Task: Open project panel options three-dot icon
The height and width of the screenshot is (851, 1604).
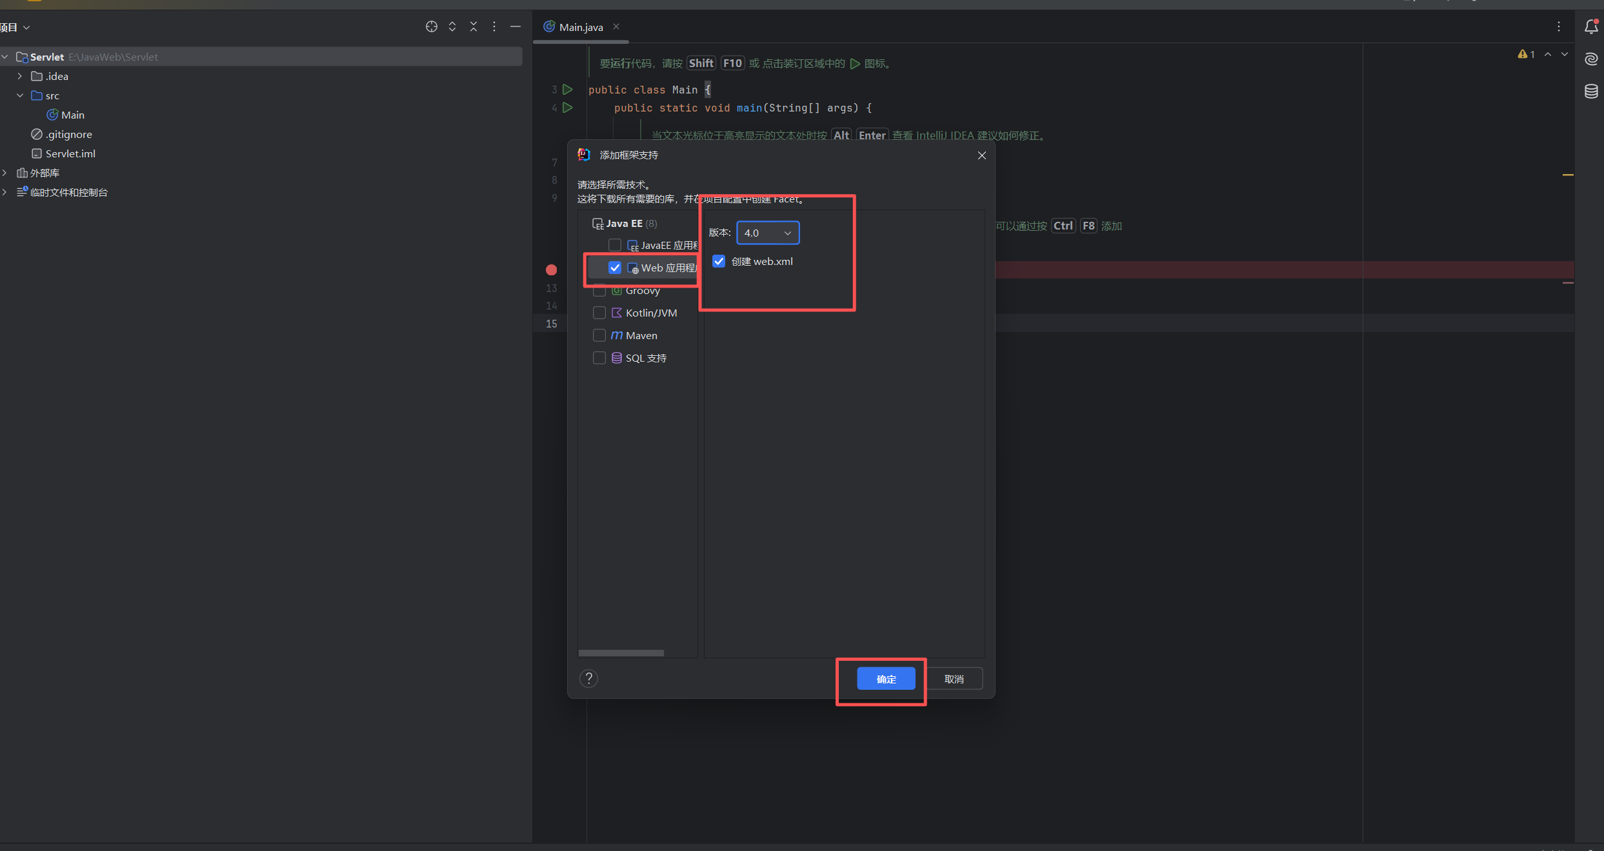Action: pos(494,26)
